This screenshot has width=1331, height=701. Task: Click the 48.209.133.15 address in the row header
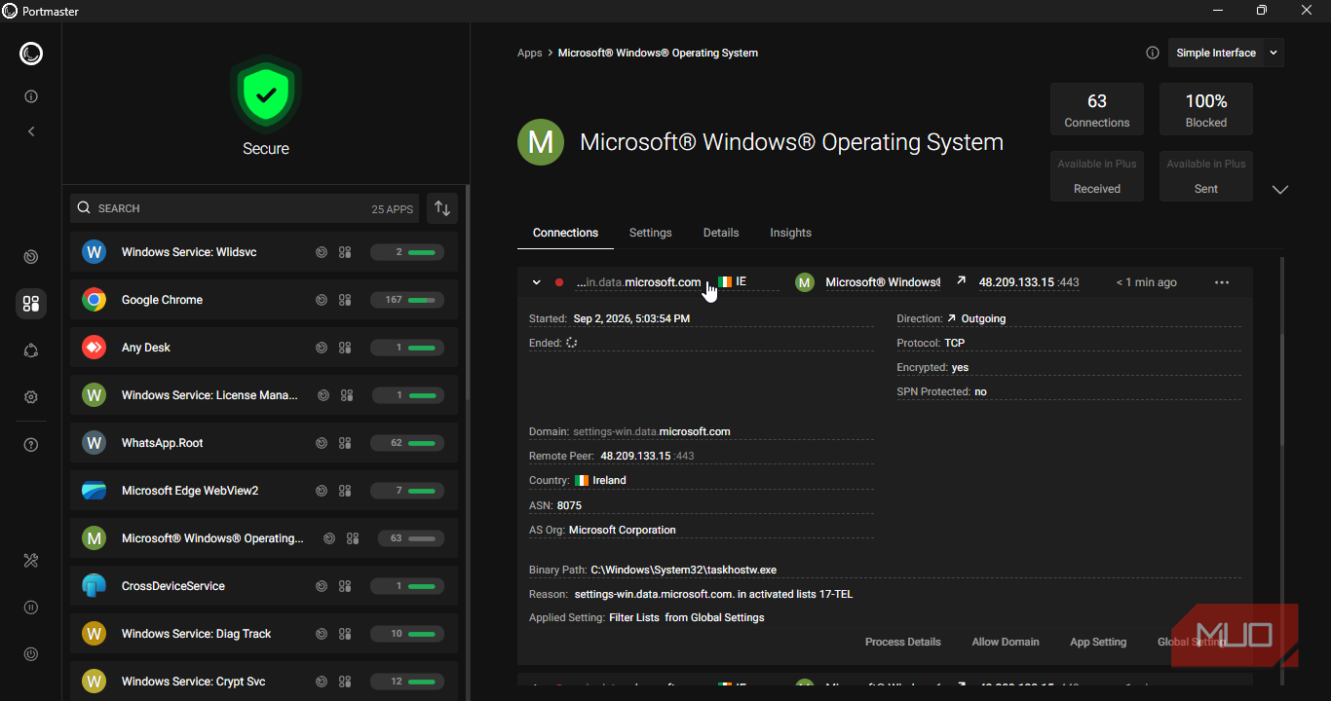(1016, 282)
